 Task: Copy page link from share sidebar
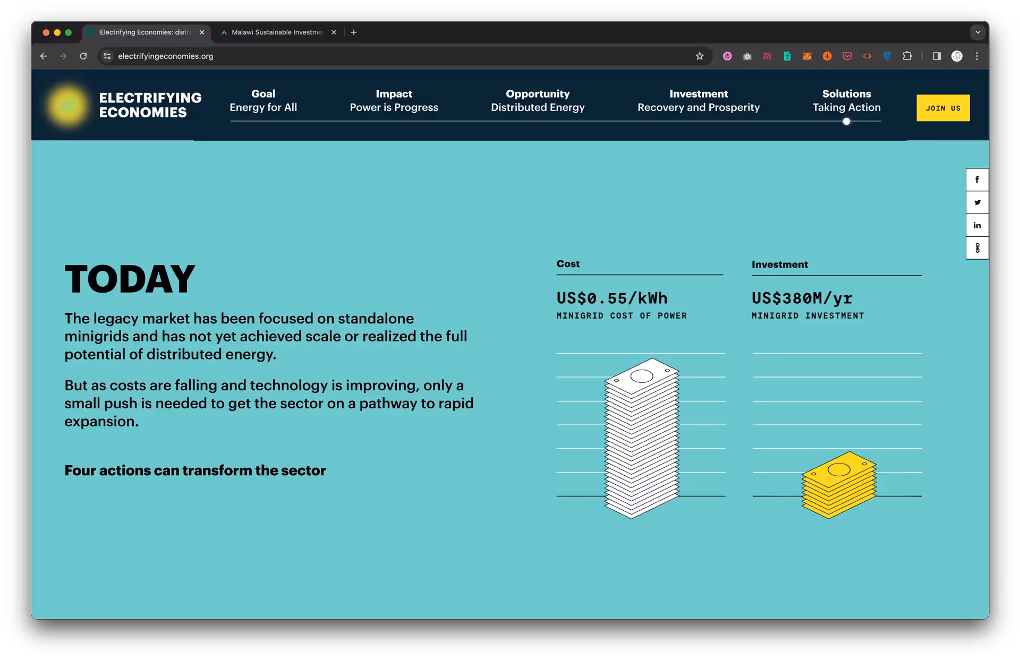coord(976,248)
